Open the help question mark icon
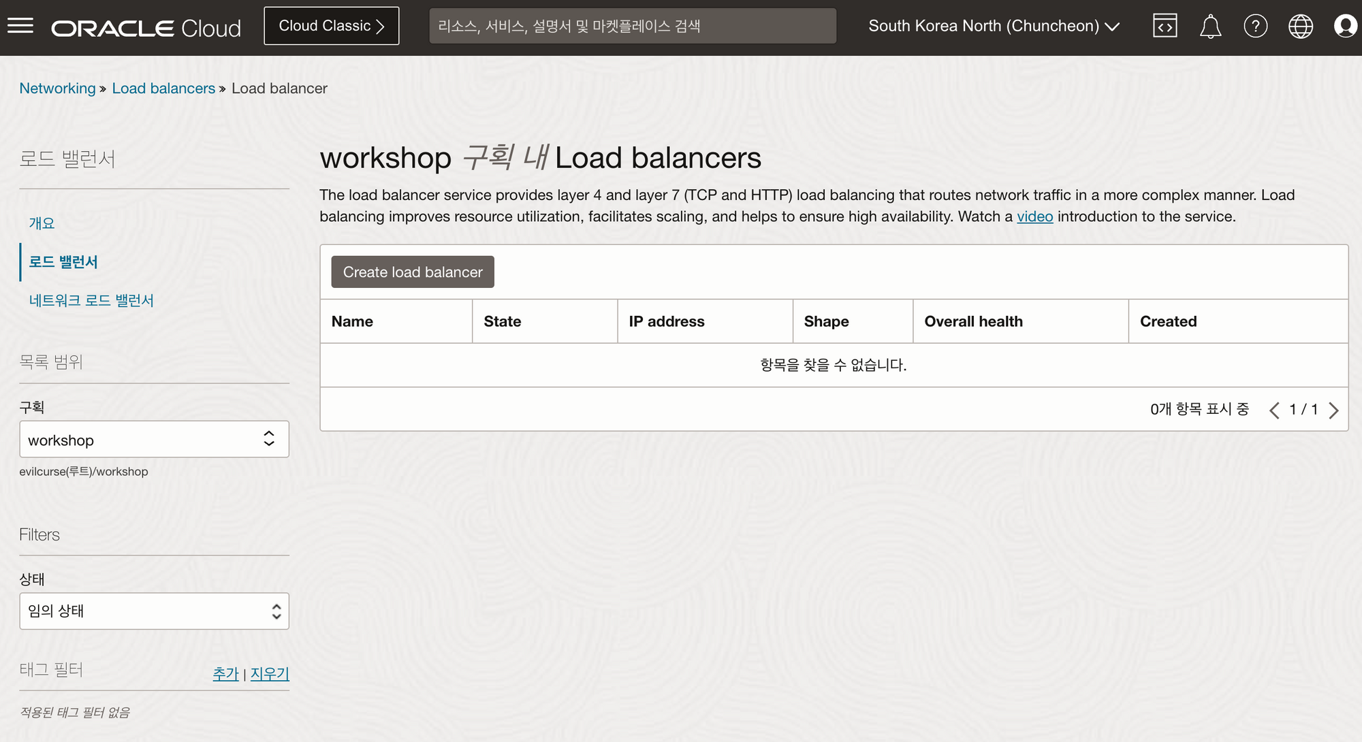This screenshot has height=742, width=1362. coord(1255,27)
